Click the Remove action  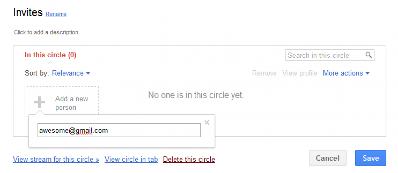264,73
